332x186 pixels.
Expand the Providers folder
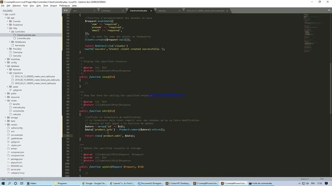(8, 49)
